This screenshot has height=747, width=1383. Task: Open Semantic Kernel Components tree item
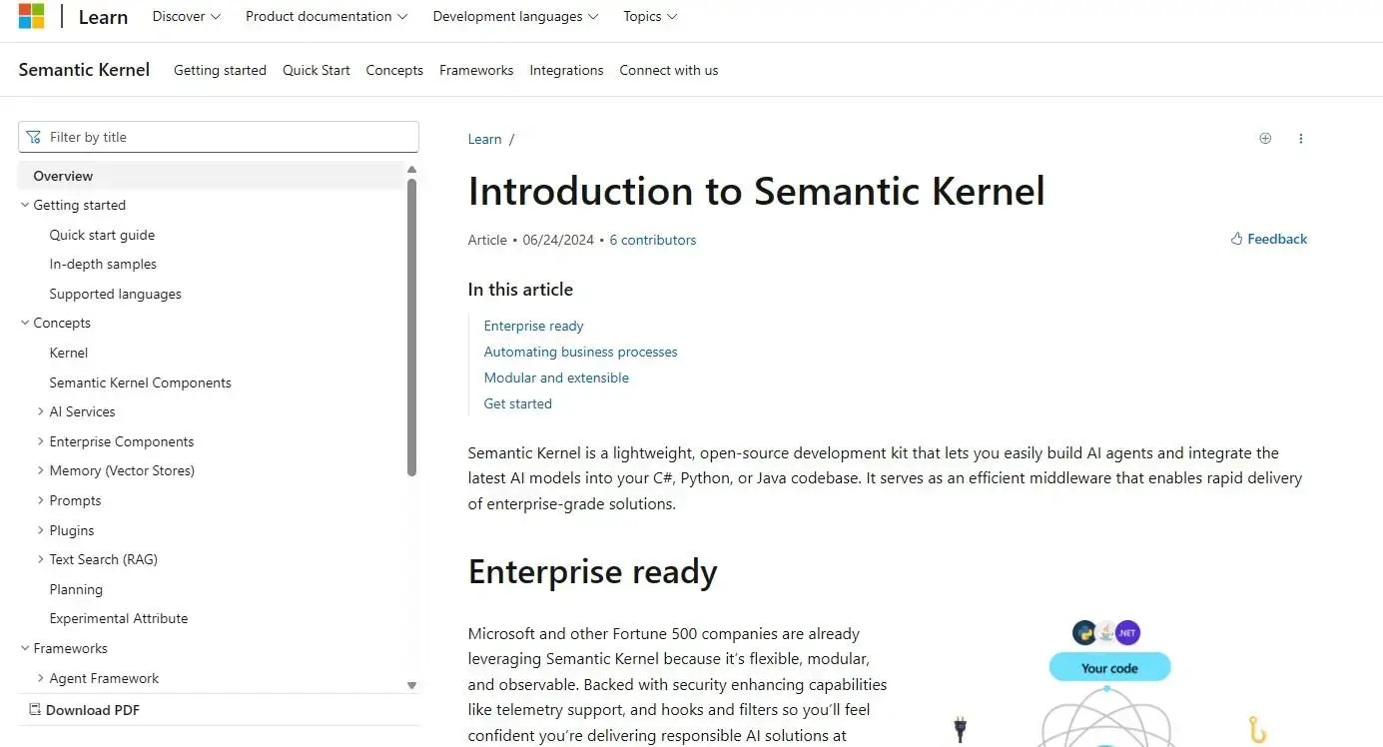[140, 382]
